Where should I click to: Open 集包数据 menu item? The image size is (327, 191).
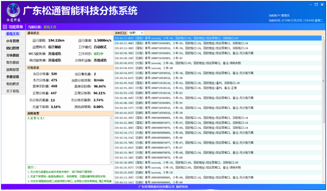coord(13,62)
